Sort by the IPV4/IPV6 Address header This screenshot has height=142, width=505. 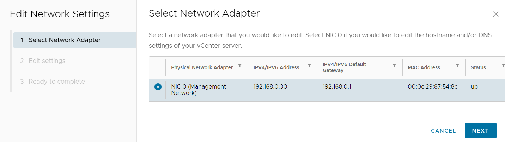point(276,67)
